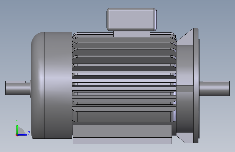Click the blue Z axis of triad
Screen dimensions: 235x152
(22, 135)
